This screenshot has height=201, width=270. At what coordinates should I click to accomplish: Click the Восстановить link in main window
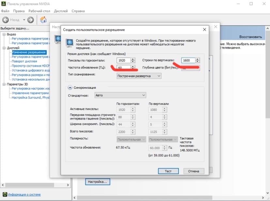click(250, 37)
